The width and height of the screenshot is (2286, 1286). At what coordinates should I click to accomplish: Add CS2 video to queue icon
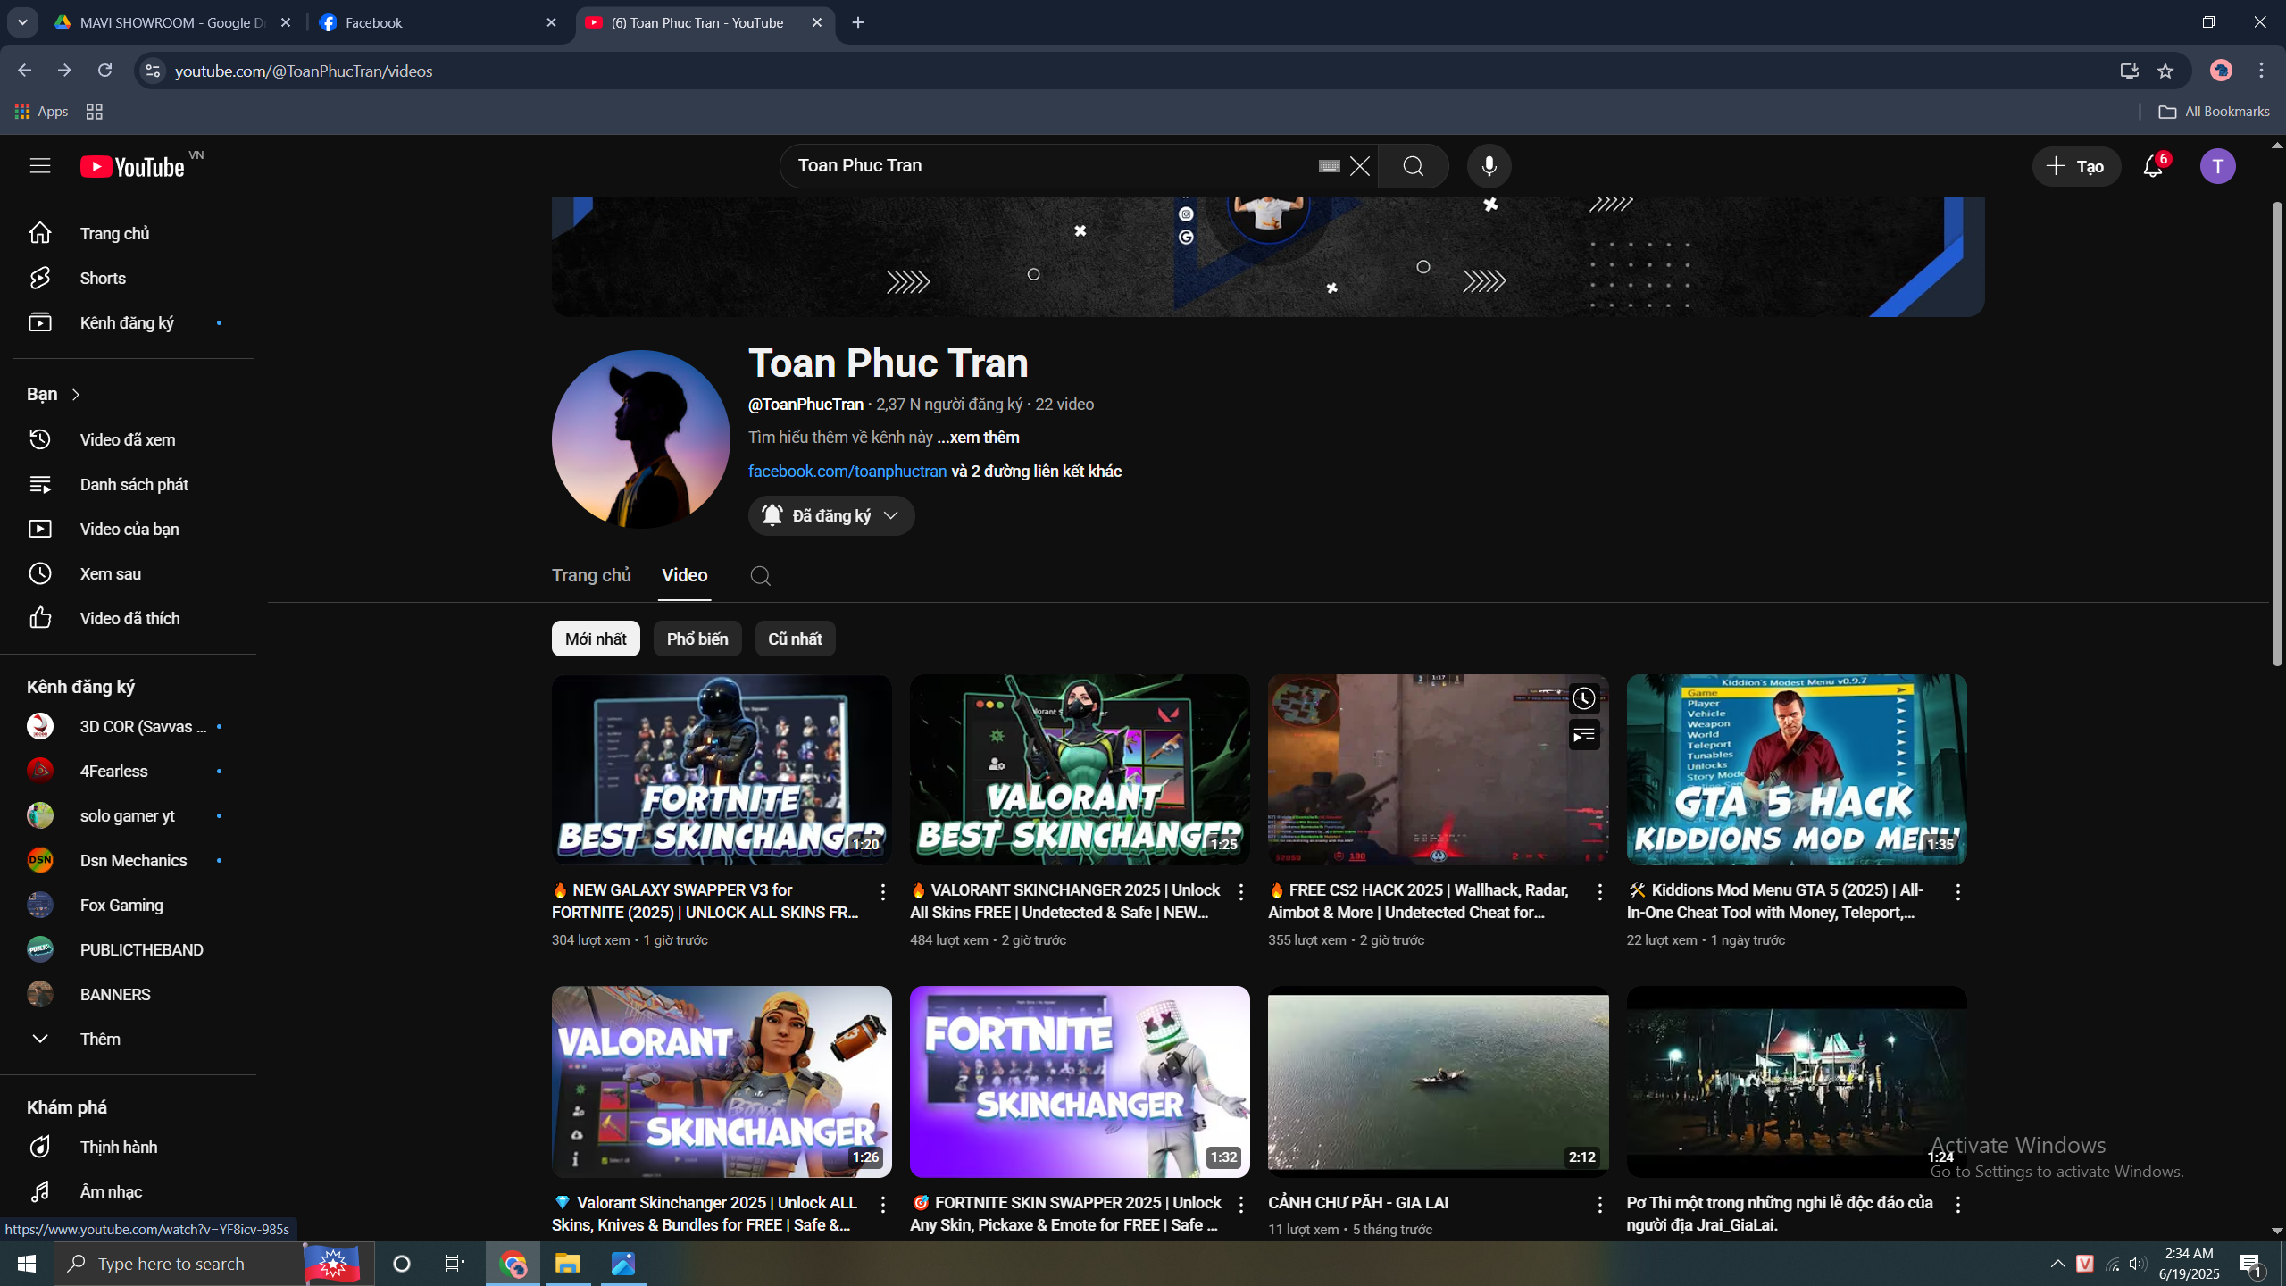pyautogui.click(x=1584, y=736)
